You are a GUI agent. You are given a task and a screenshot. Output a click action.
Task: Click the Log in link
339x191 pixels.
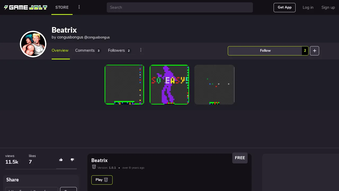[308, 7]
